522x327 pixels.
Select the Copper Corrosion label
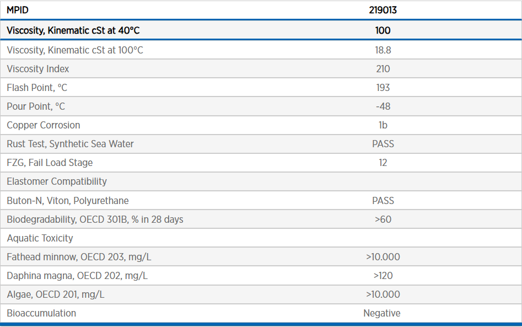point(44,125)
